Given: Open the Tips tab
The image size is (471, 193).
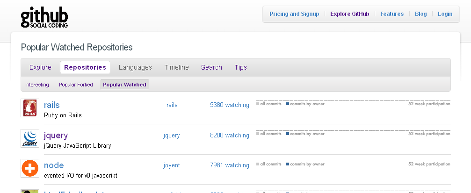Looking at the screenshot, I should tap(240, 67).
